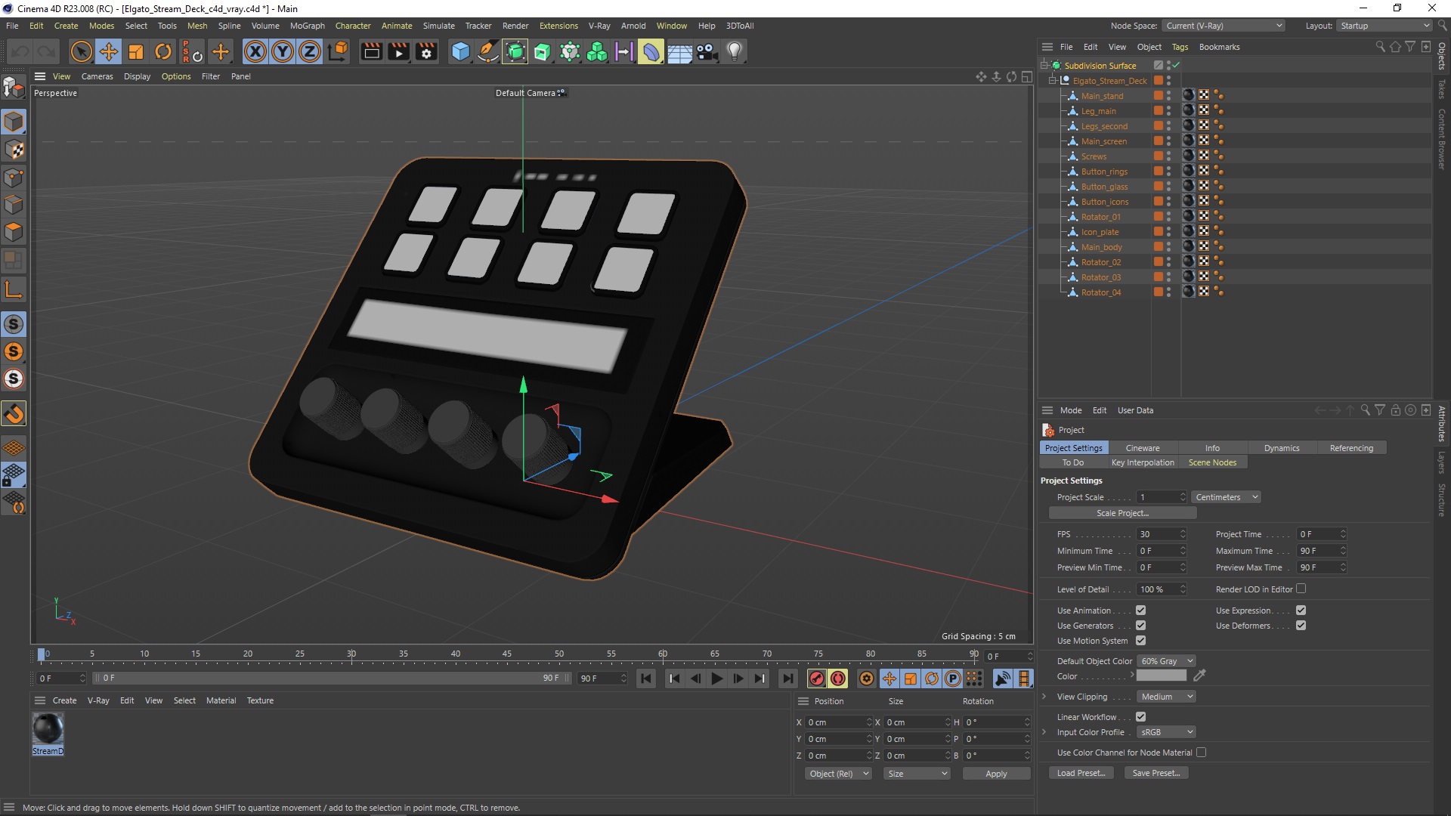
Task: Click Record Active Objects button
Action: tap(816, 678)
